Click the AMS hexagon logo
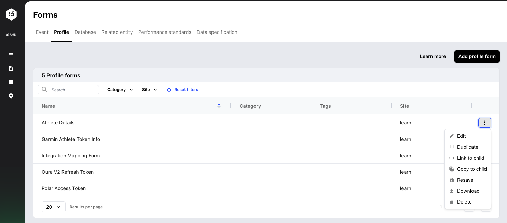The image size is (507, 223). [11, 14]
